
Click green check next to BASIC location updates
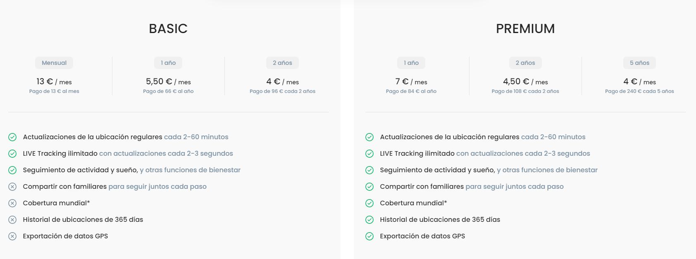12,137
